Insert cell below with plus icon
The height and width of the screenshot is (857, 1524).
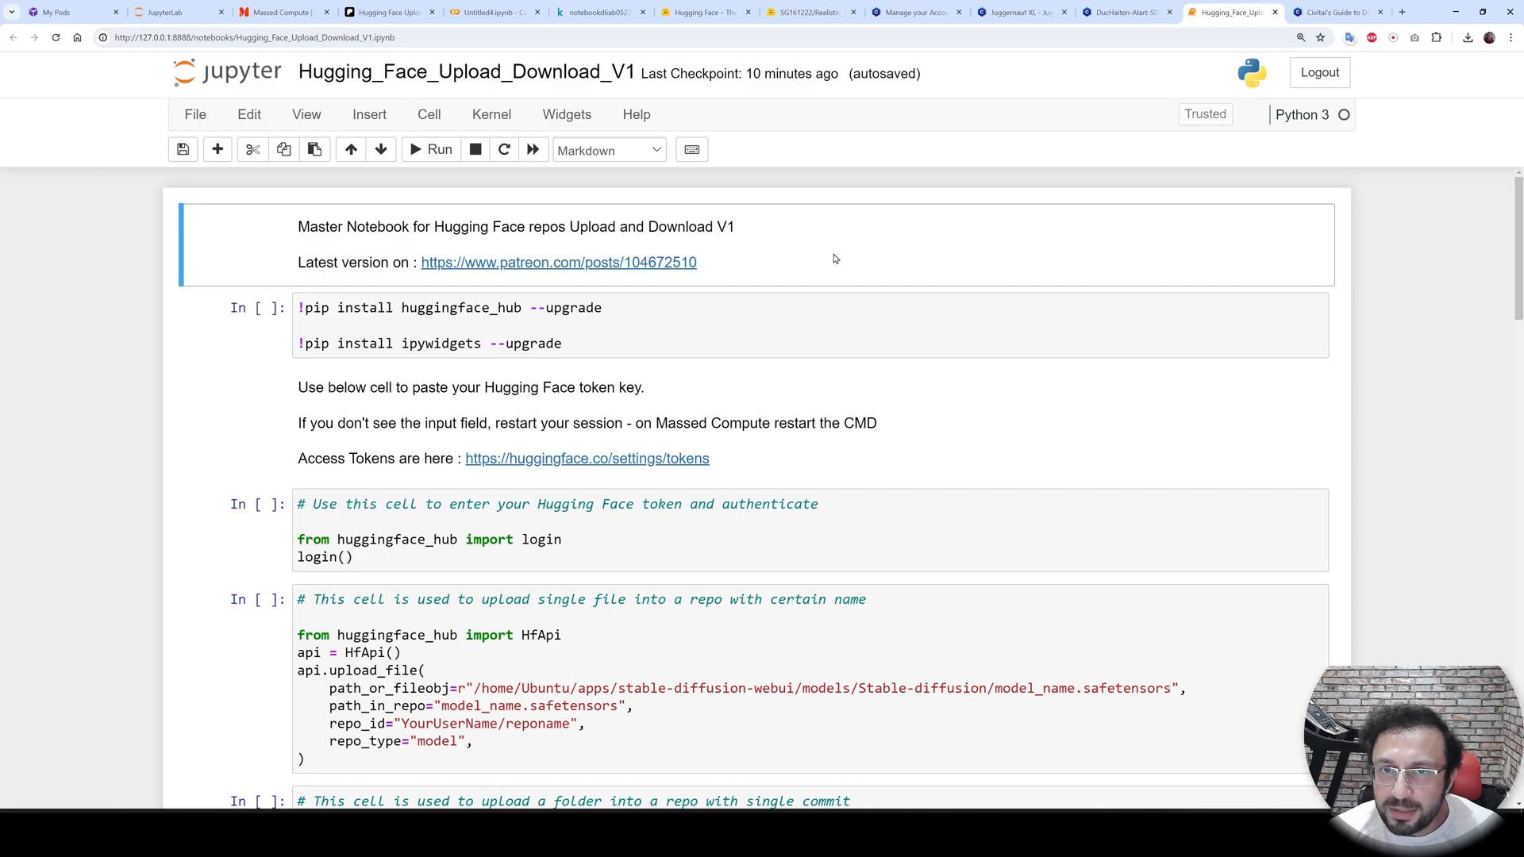(x=217, y=150)
